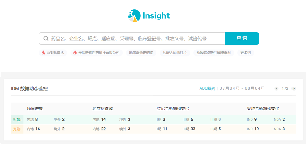Open 新增 适应症管线 境外 value 3
This screenshot has width=306, height=144.
click(129, 119)
